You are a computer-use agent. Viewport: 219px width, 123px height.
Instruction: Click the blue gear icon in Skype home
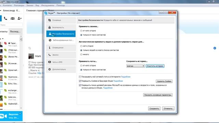(215, 48)
